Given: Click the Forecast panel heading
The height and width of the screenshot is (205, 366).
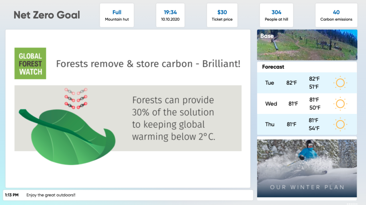Looking at the screenshot, I should pos(273,67).
